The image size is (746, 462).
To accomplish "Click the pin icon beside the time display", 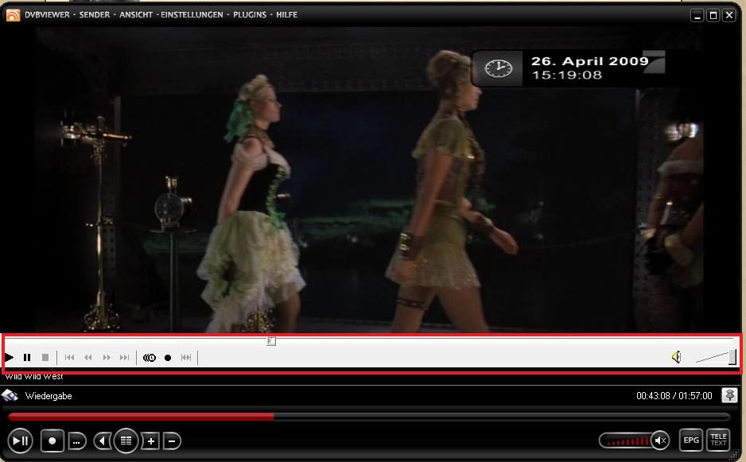I will coord(729,395).
